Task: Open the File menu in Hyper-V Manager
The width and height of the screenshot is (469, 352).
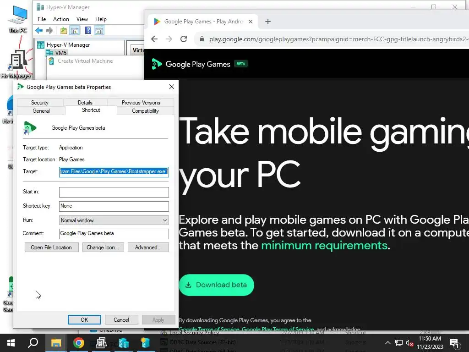Action: point(42,19)
